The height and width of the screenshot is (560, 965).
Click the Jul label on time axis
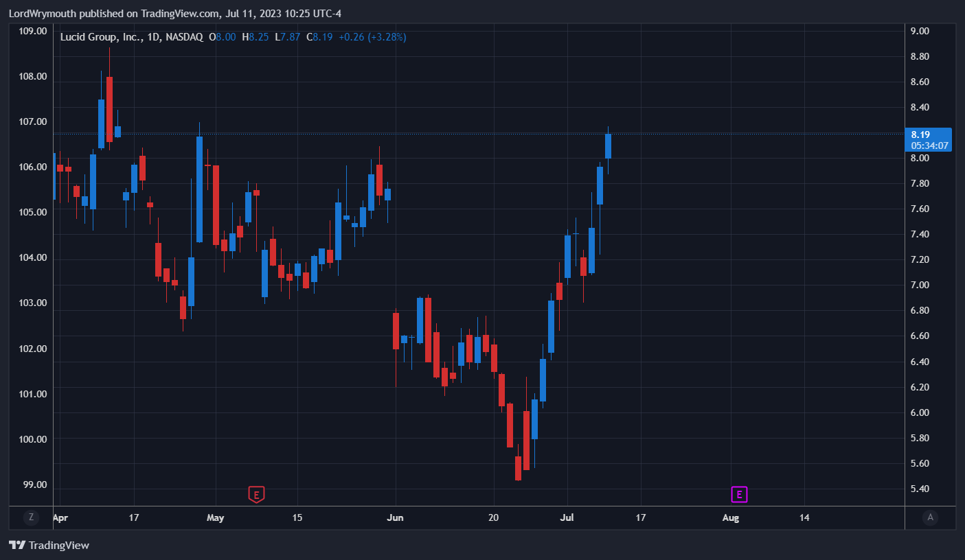click(x=567, y=517)
